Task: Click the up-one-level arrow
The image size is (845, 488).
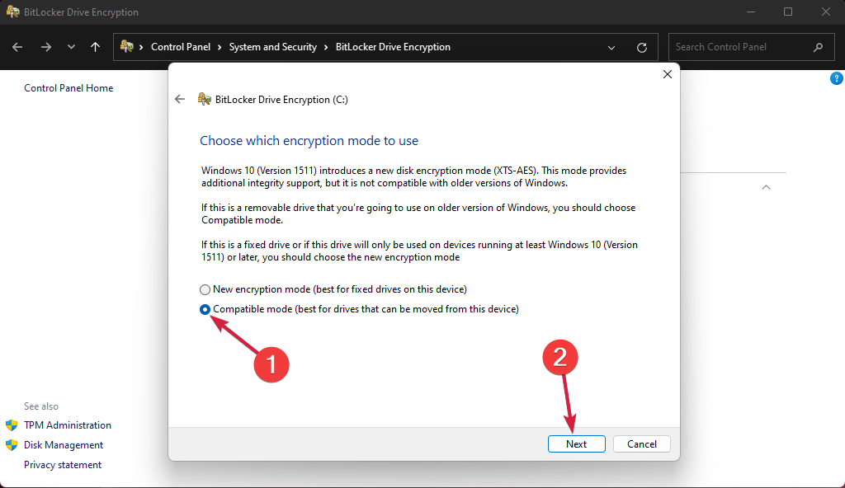Action: [95, 47]
